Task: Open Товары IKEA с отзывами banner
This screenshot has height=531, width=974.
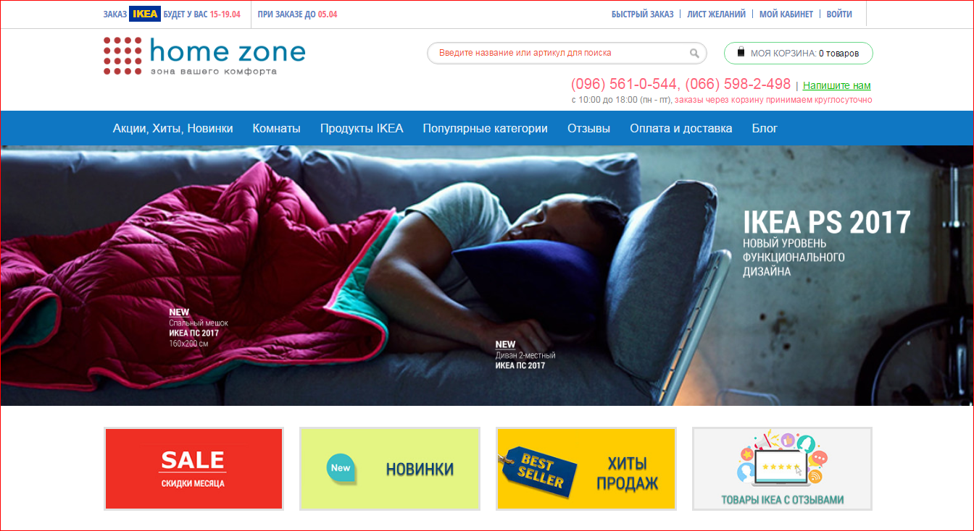Action: coord(783,469)
